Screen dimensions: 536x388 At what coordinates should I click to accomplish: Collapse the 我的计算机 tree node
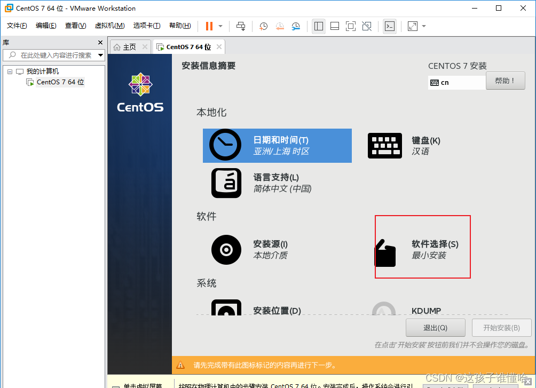click(10, 72)
